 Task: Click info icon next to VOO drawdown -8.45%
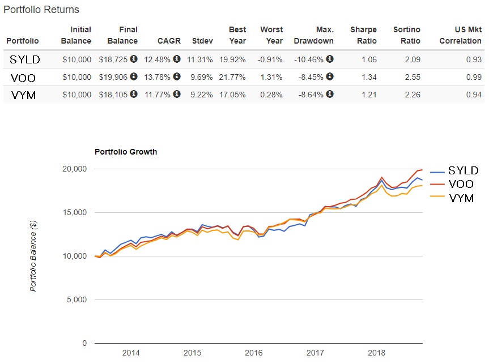(330, 77)
